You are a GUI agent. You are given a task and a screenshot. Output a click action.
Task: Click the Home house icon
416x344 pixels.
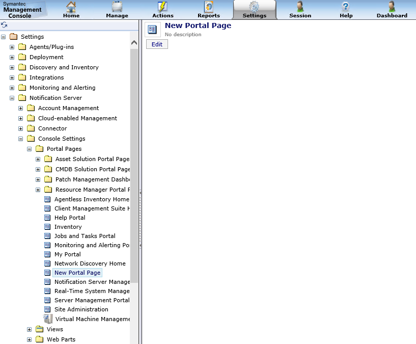coord(71,7)
